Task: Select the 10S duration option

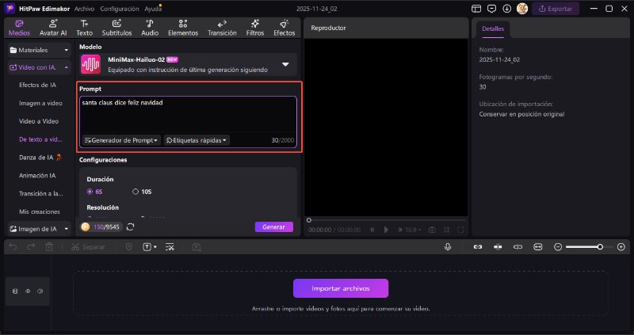Action: pos(136,191)
